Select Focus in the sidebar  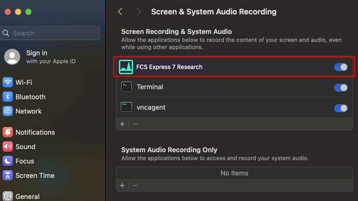pyautogui.click(x=24, y=161)
